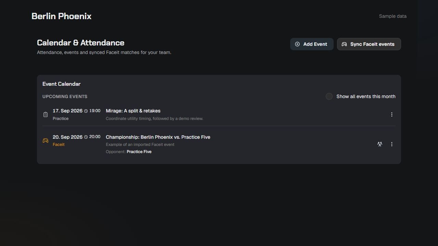Viewport: 438px width, 246px height.
Task: Open options menu for Mirage practice event
Action: (392, 114)
